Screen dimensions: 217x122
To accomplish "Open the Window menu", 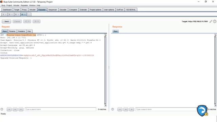I will 32,5.
